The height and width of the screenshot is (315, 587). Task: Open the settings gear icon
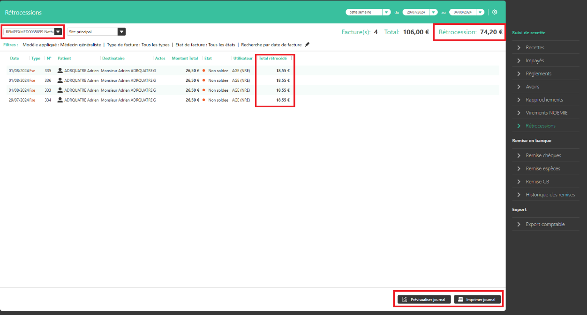[494, 12]
